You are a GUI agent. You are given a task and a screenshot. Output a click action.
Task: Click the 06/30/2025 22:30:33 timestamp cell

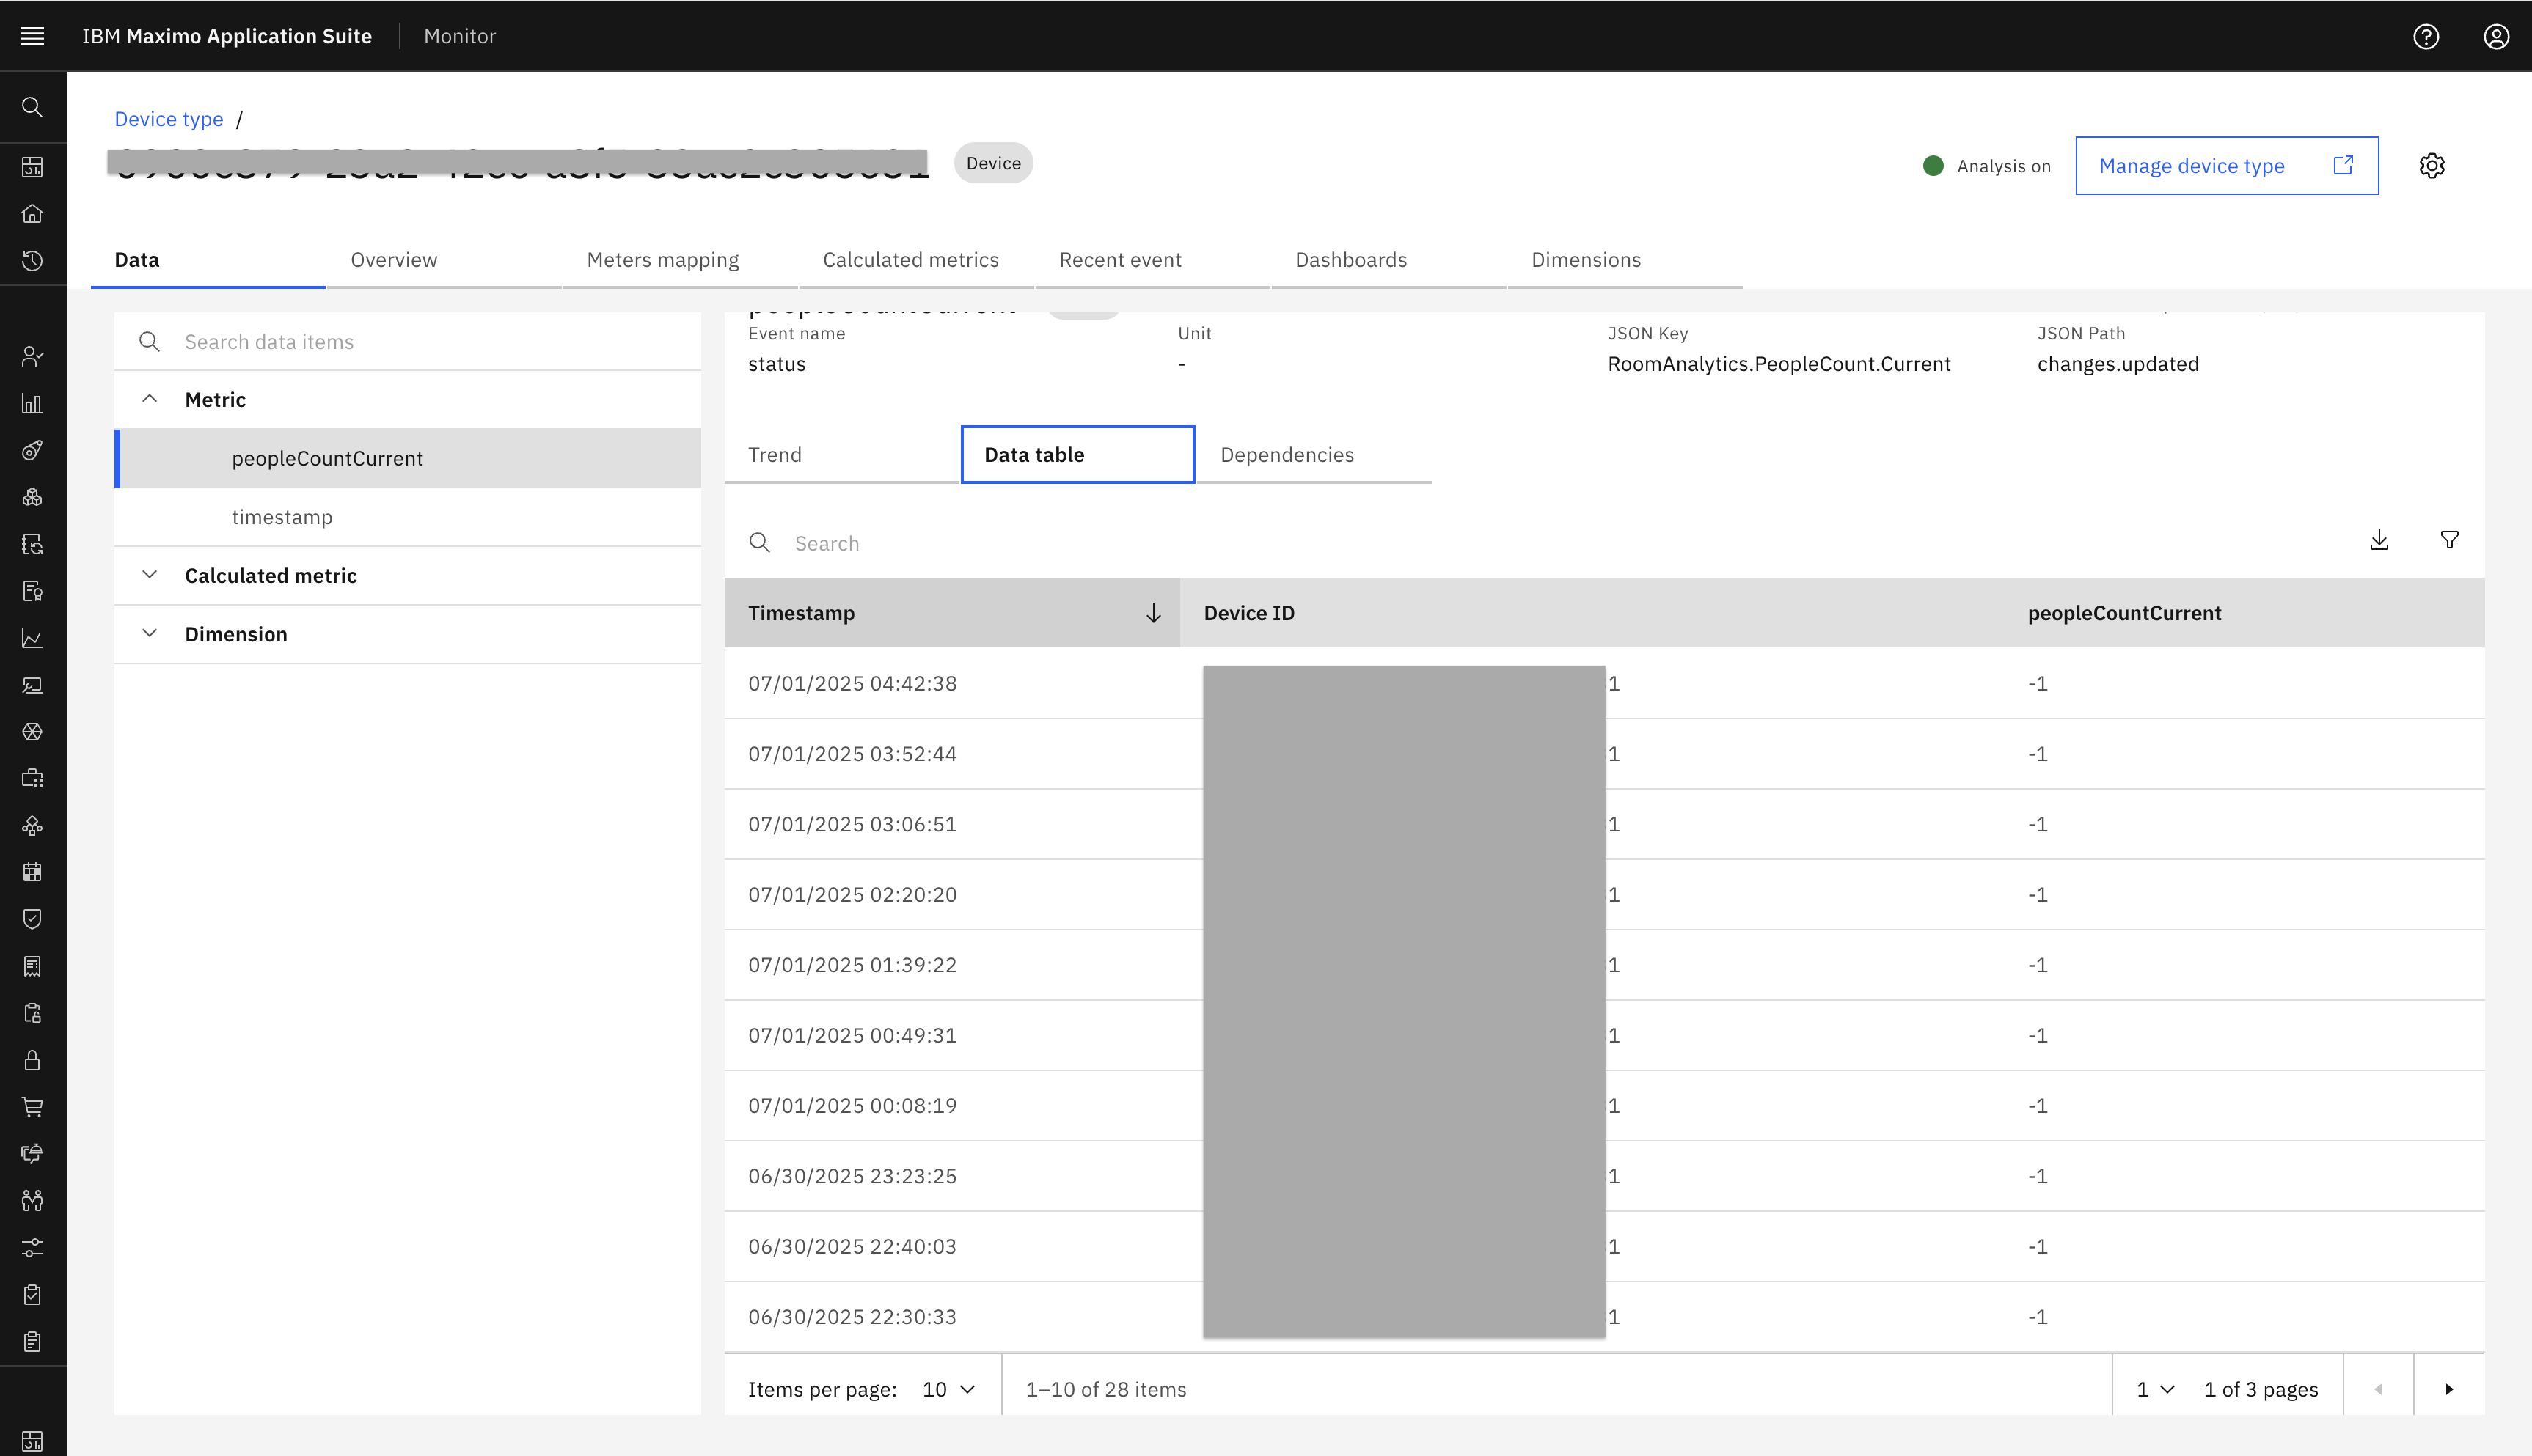point(852,1316)
